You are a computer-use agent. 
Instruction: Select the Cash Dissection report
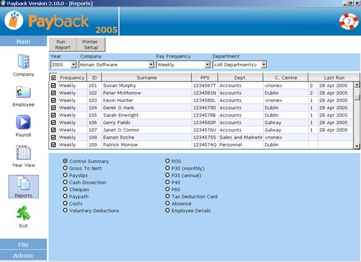pos(65,182)
